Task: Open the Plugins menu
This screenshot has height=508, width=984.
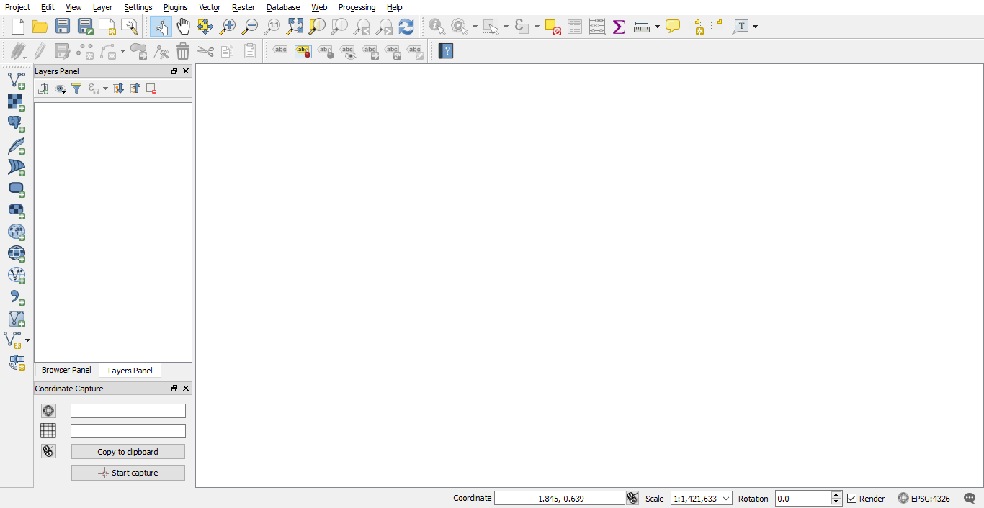Action: [176, 7]
